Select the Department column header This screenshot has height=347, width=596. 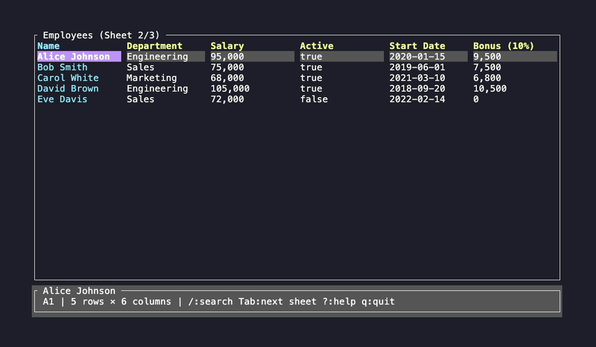click(x=154, y=46)
